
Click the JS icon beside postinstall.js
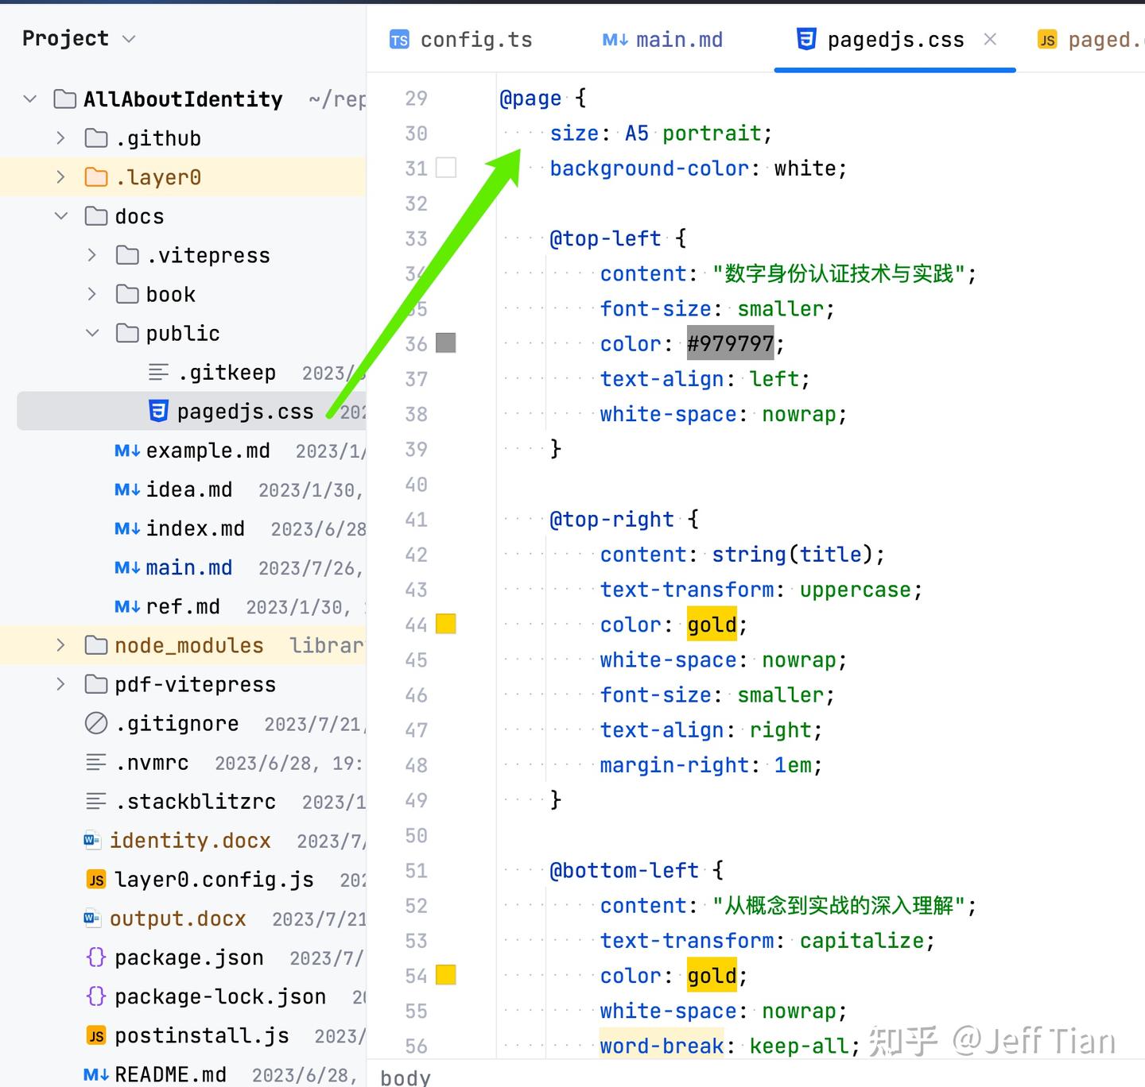tap(95, 1035)
